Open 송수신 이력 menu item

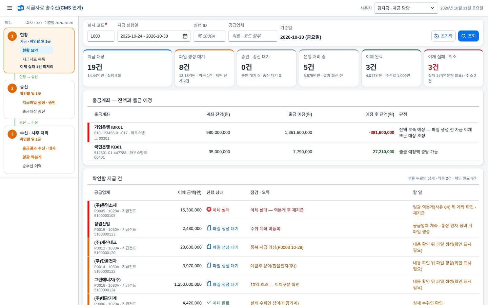click(32, 166)
